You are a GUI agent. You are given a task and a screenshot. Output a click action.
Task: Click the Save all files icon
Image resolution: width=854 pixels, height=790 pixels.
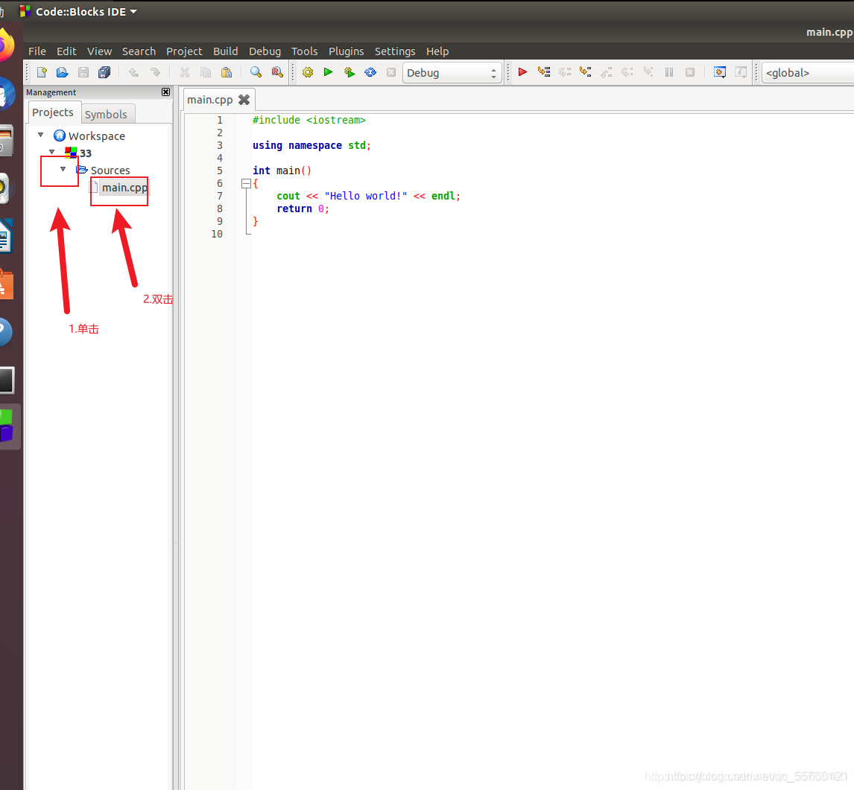pyautogui.click(x=104, y=72)
